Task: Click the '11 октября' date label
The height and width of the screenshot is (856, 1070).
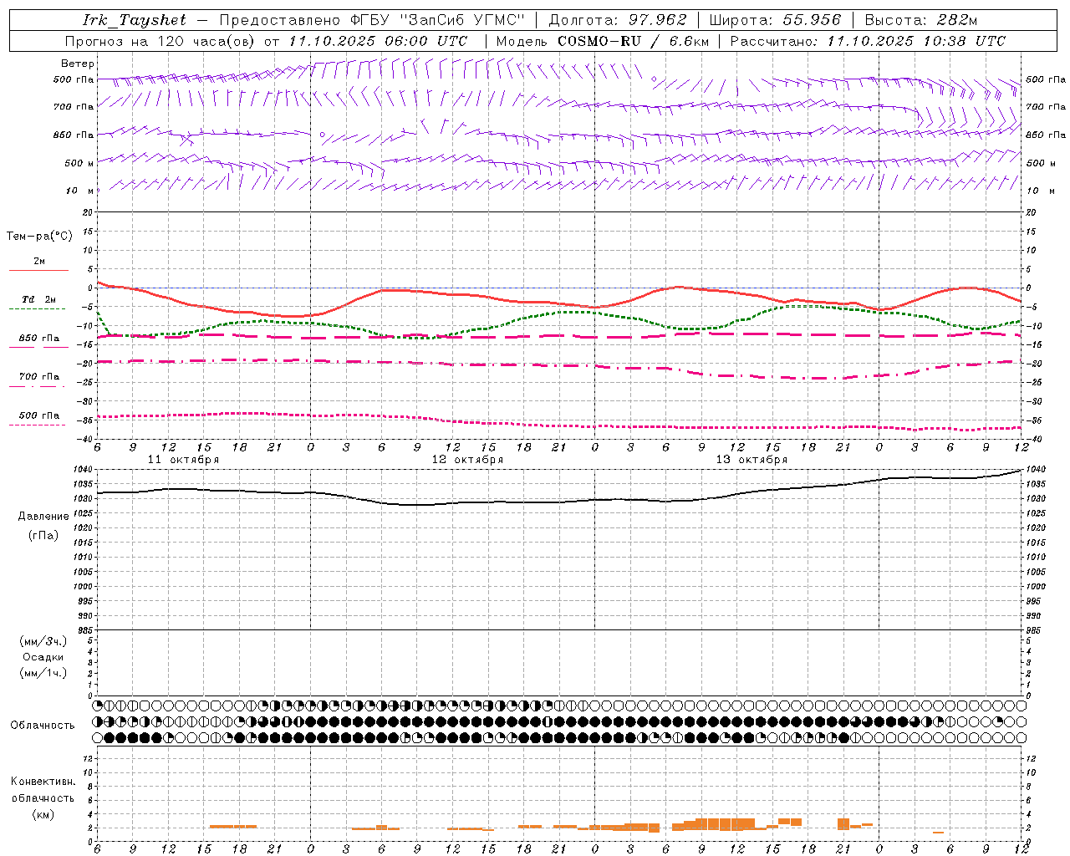Action: pyautogui.click(x=183, y=460)
